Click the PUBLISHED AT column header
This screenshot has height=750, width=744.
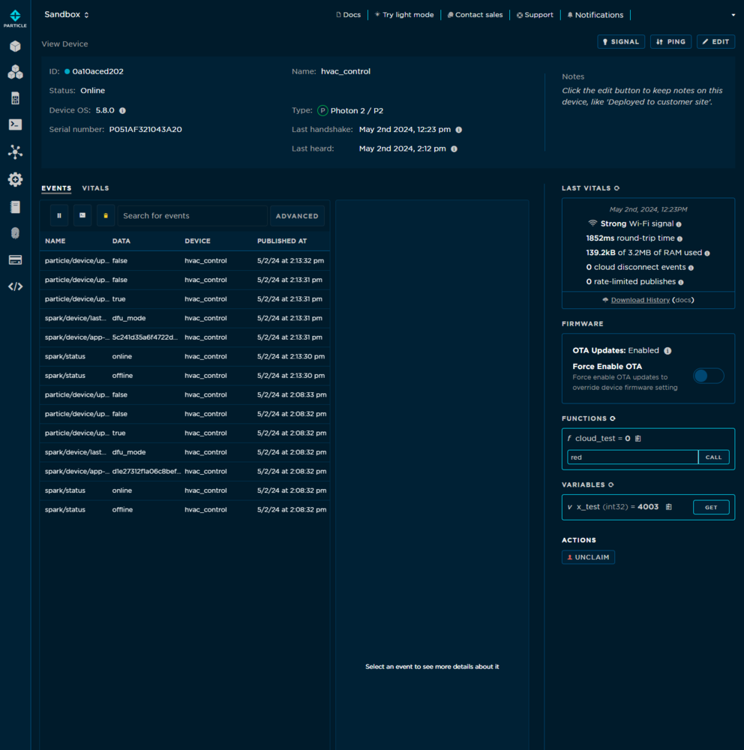[x=282, y=241]
